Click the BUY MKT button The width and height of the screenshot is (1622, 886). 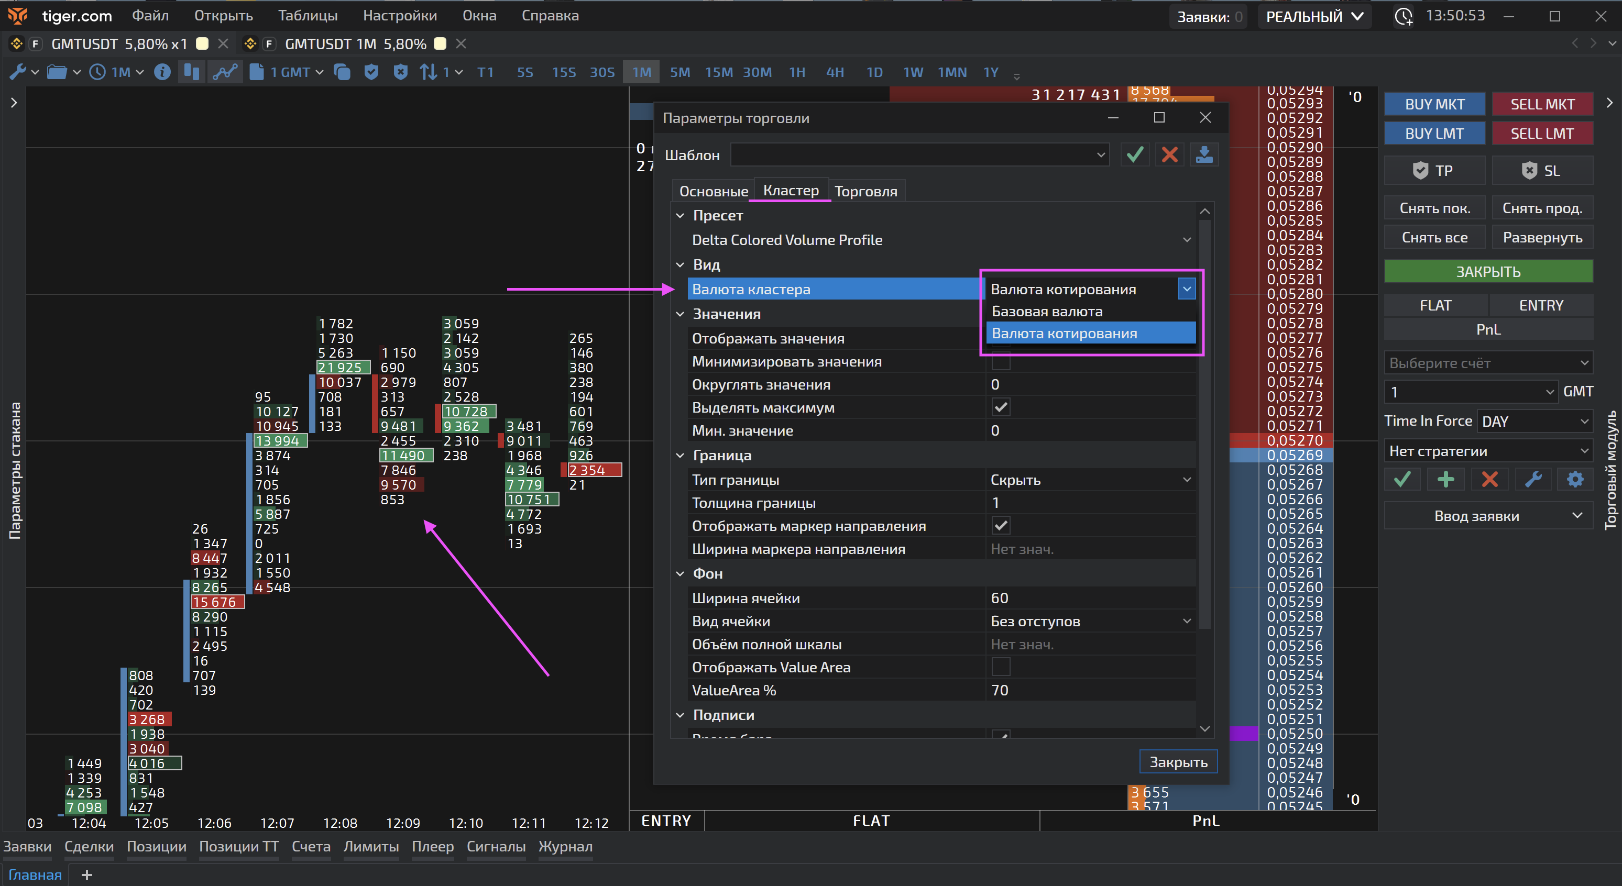point(1434,104)
